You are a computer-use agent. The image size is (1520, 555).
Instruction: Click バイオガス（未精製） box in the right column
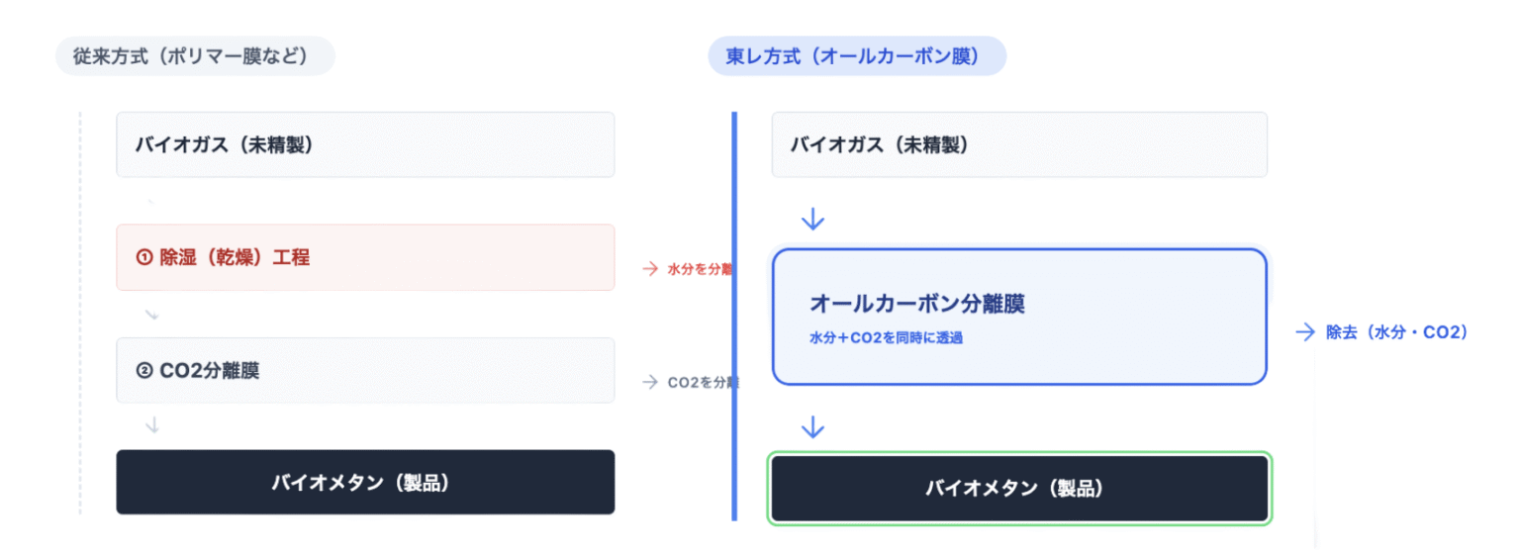pyautogui.click(x=1019, y=144)
